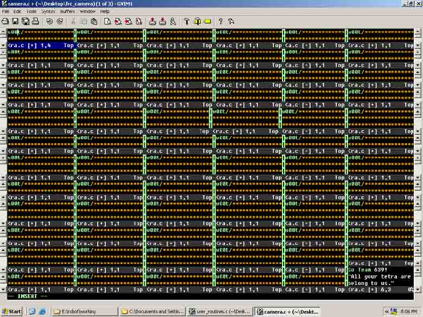Click the Open file toolbar icon
The height and width of the screenshot is (317, 423).
click(5, 21)
